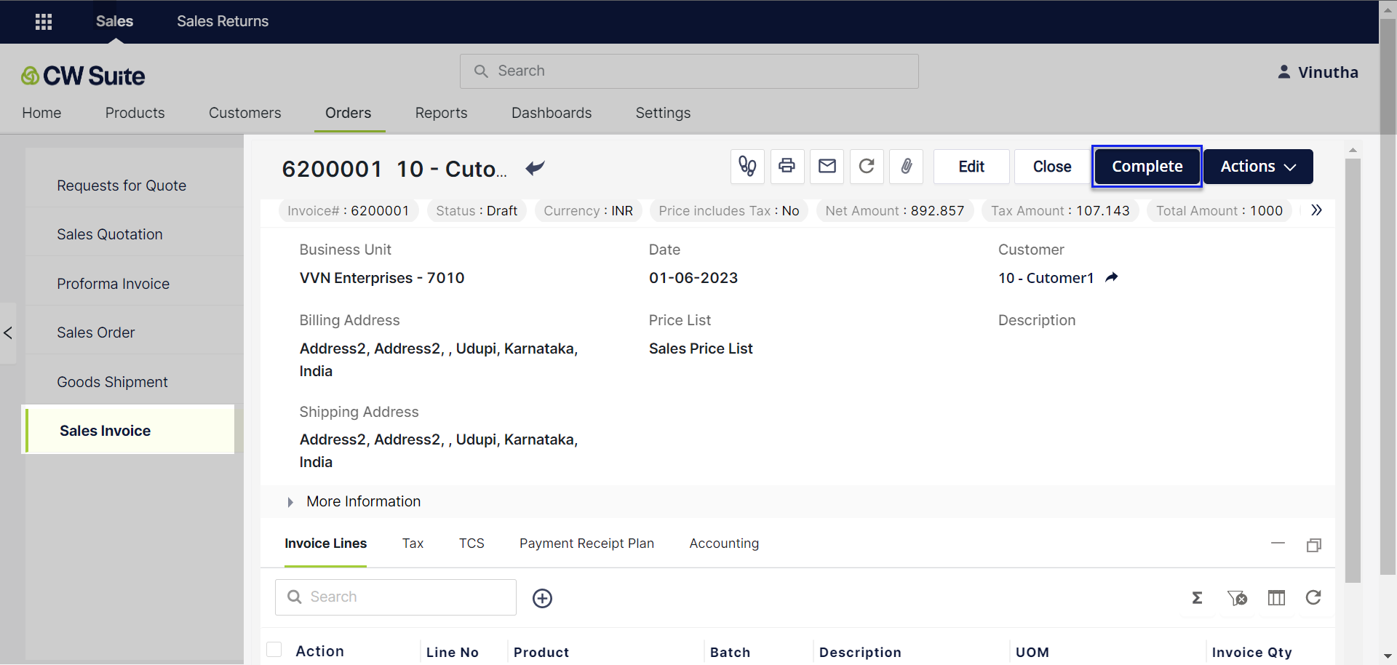The width and height of the screenshot is (1397, 665).
Task: Open Goods Shipment in sidebar
Action: pyautogui.click(x=112, y=382)
